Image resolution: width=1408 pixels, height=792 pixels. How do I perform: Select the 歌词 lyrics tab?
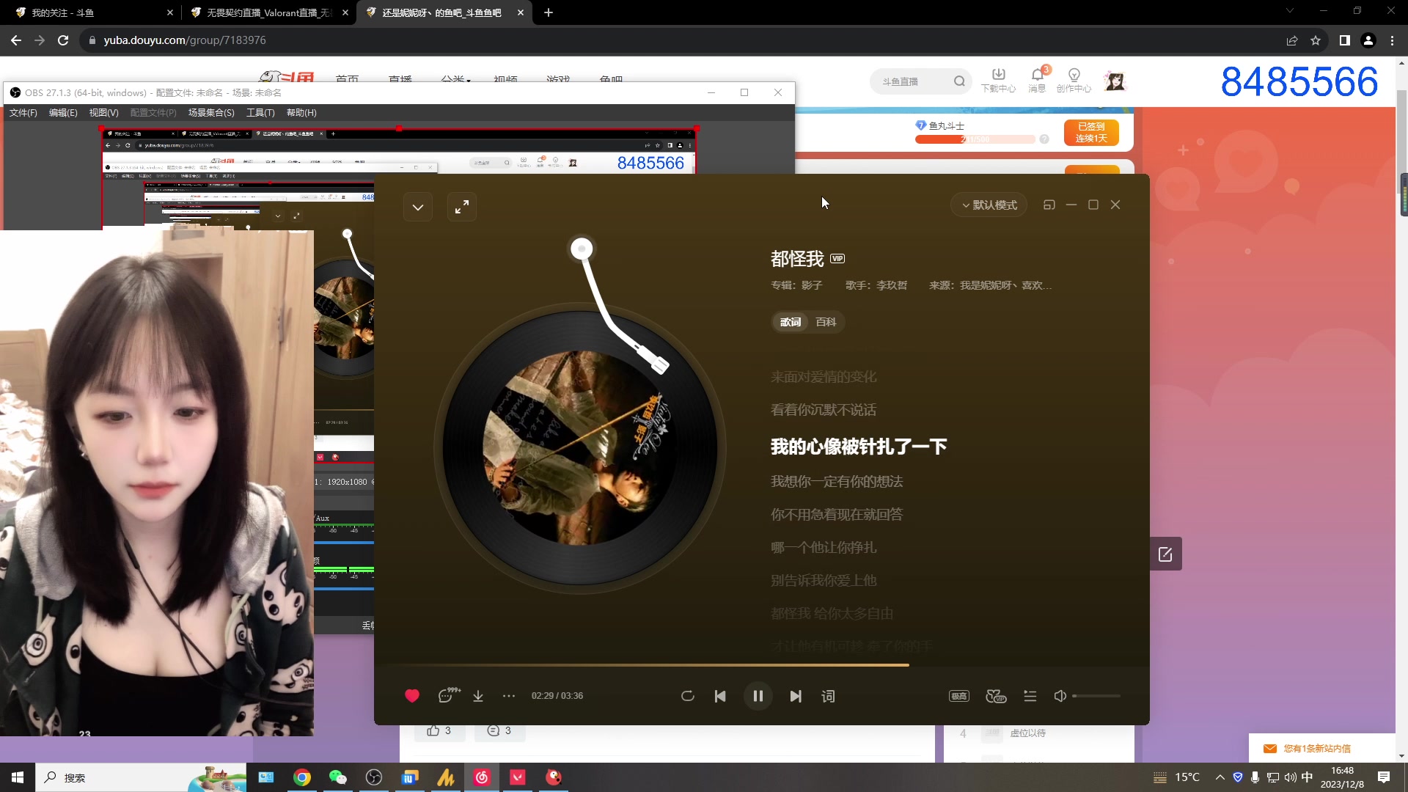791,322
